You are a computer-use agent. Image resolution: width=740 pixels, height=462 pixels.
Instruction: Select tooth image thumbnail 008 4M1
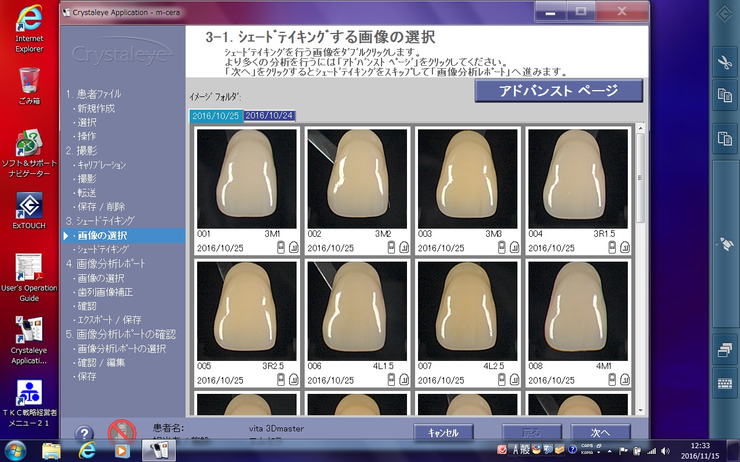point(578,311)
